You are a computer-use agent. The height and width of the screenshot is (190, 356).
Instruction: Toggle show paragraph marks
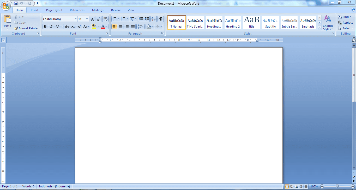tap(161, 19)
